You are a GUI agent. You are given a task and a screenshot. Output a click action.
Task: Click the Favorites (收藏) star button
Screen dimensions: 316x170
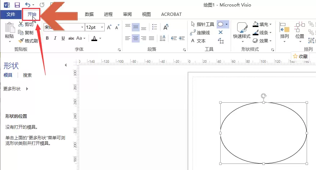[x=301, y=57]
